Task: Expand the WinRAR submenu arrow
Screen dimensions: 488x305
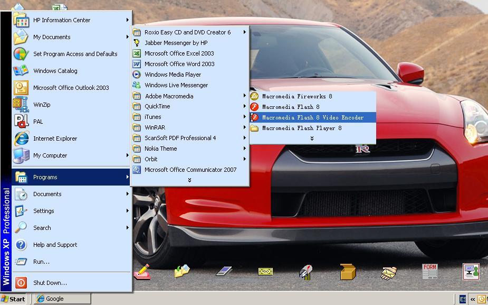Action: [245, 127]
